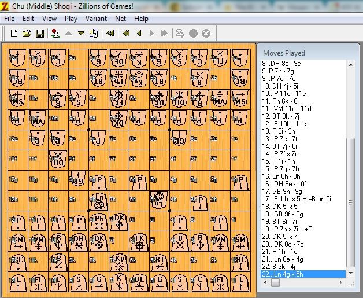Select the Free King on 6j
This screenshot has height=298, width=363.
139,242
